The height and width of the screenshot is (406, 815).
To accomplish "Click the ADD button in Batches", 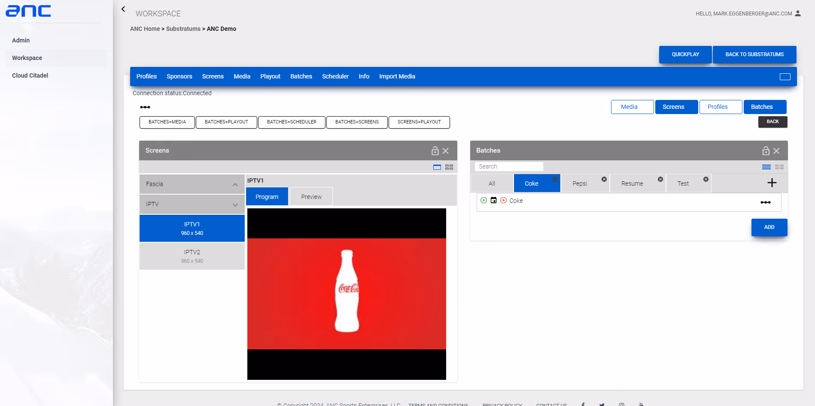I will (x=769, y=227).
